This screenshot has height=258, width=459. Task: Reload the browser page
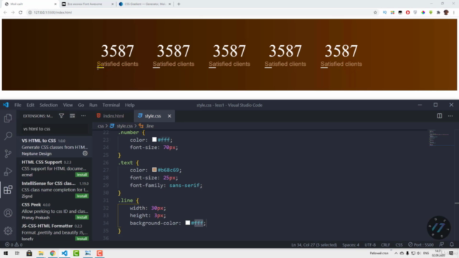tap(21, 13)
